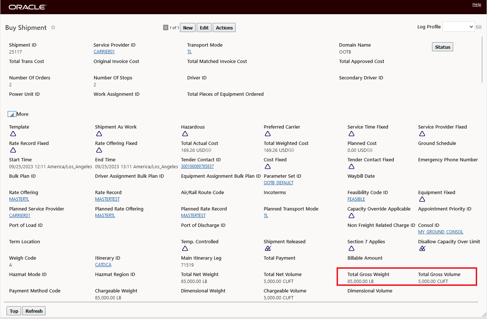Open Feasibility Code FEASIBLE link

pyautogui.click(x=356, y=199)
